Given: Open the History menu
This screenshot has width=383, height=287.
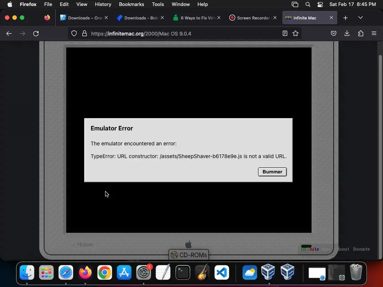Looking at the screenshot, I should pos(103,4).
